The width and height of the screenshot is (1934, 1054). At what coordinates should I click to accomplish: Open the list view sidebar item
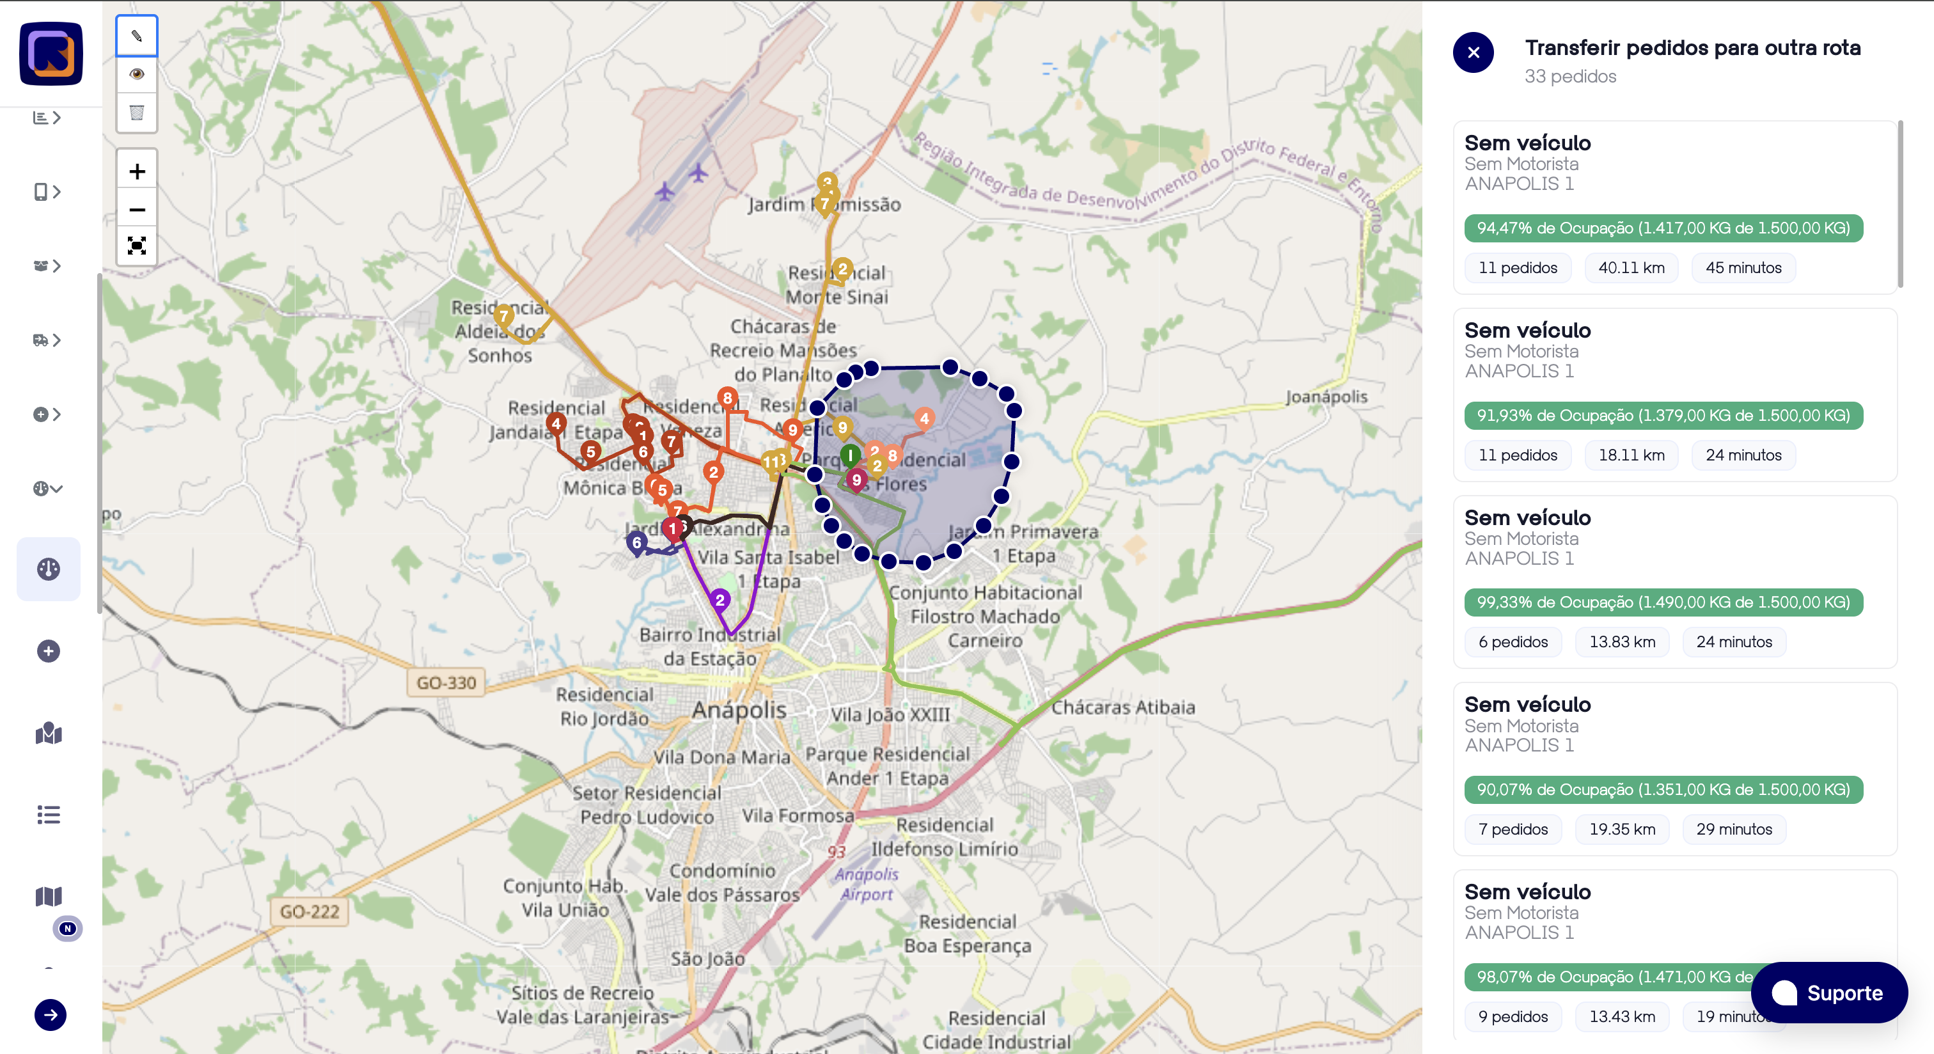tap(49, 815)
